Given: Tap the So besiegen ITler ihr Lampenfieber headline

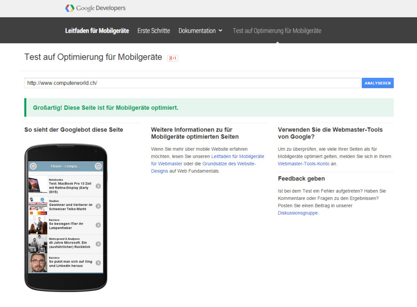Looking at the screenshot, I should (66, 225).
